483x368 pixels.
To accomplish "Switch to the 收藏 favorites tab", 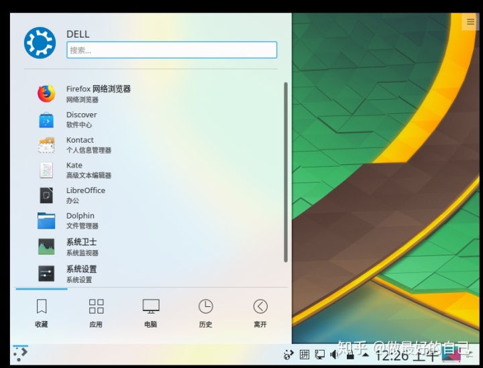I will pos(42,313).
